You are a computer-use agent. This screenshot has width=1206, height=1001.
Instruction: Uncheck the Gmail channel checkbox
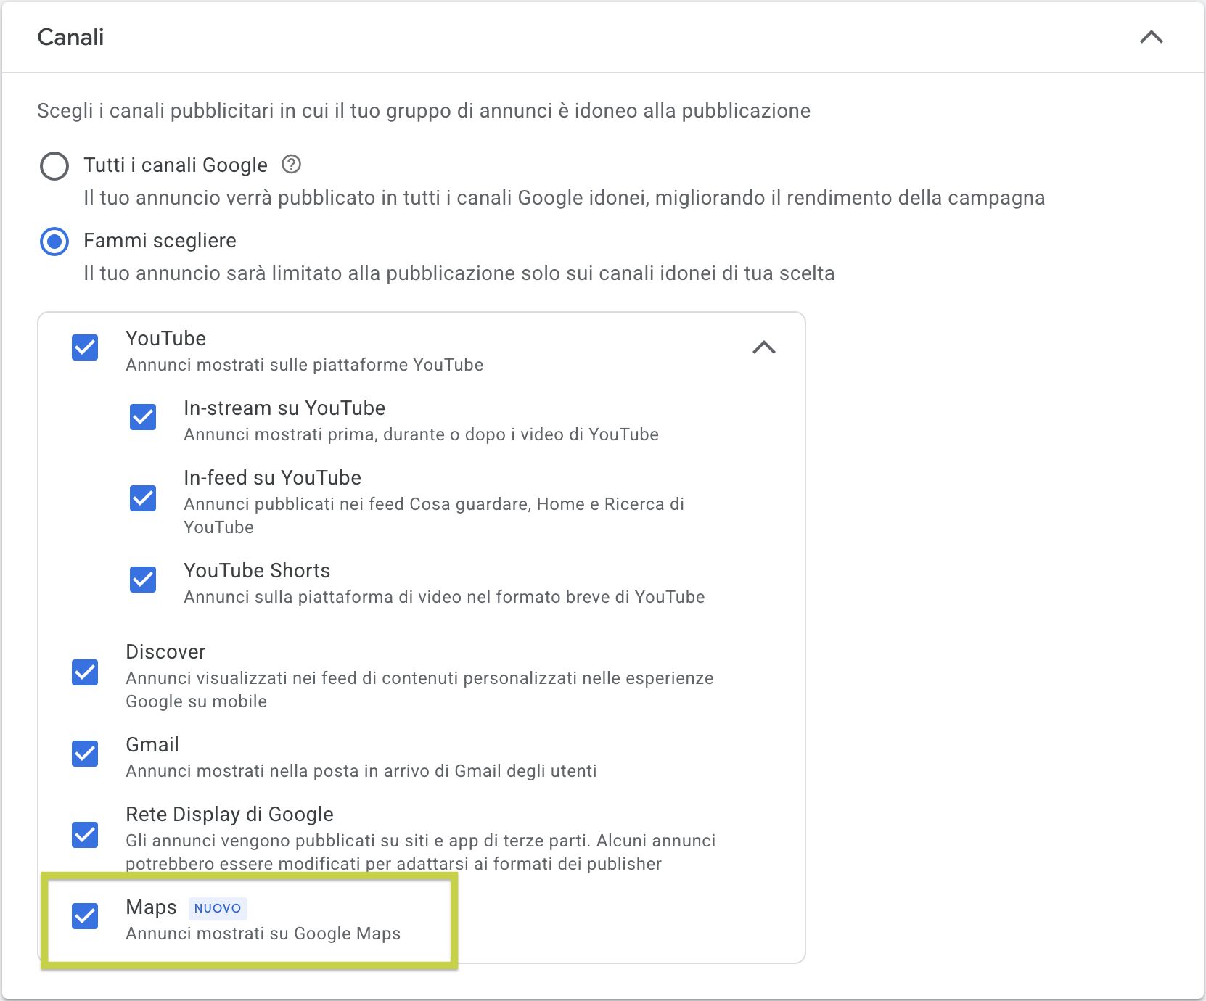click(x=85, y=754)
